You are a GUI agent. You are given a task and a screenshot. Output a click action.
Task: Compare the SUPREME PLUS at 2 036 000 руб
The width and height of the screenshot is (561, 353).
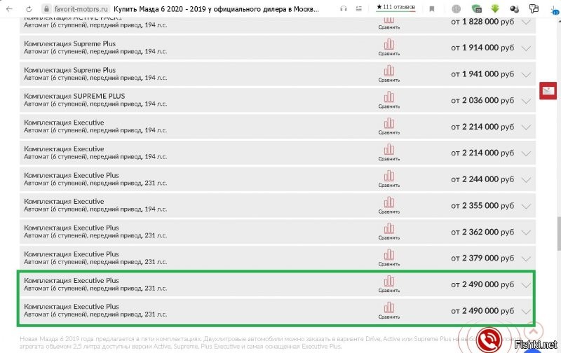389,99
